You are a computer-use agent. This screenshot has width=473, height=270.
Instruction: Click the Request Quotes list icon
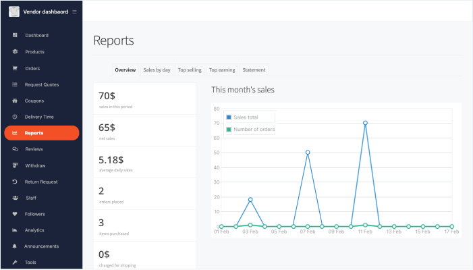[x=14, y=84]
